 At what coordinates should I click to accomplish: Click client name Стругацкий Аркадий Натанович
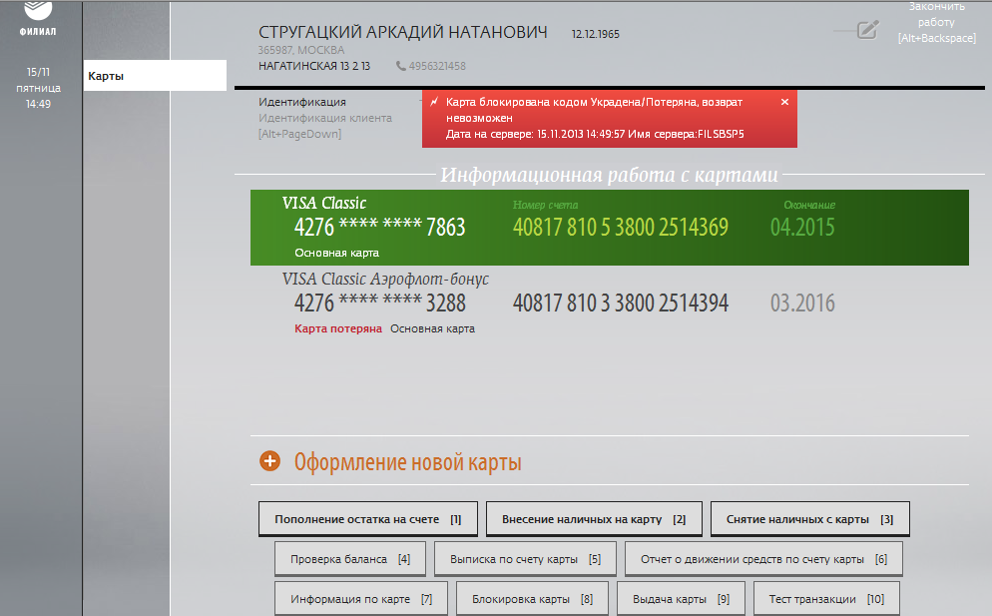403,32
